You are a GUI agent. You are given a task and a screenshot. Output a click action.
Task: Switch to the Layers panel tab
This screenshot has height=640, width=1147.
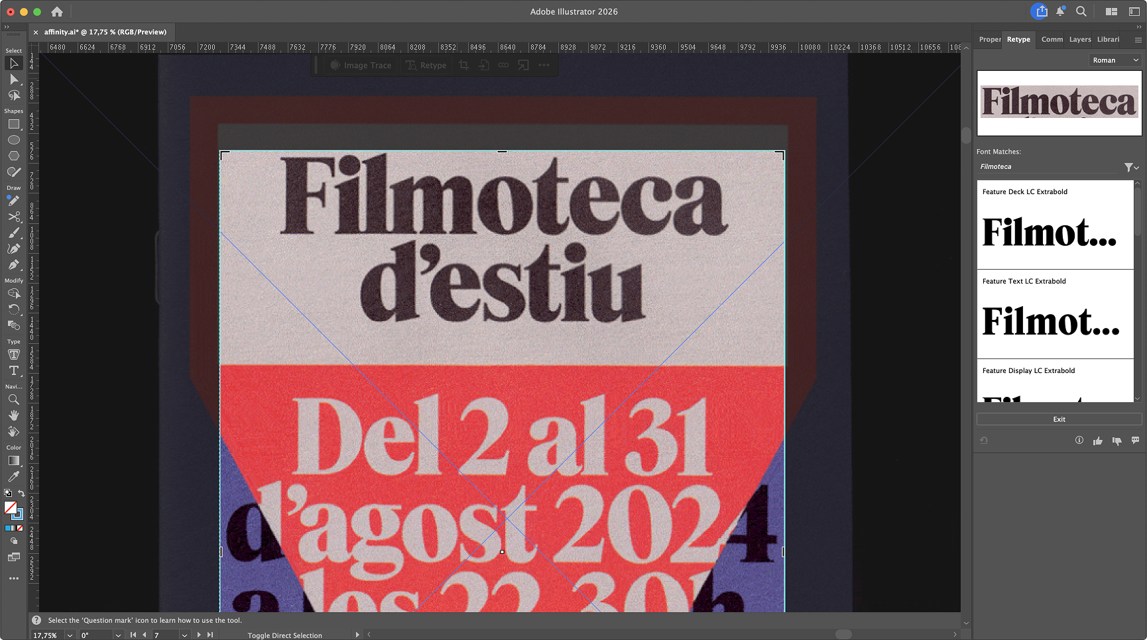1079,40
